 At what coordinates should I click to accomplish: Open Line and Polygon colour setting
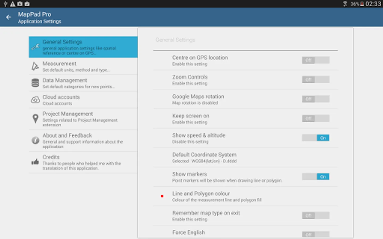pyautogui.click(x=245, y=196)
